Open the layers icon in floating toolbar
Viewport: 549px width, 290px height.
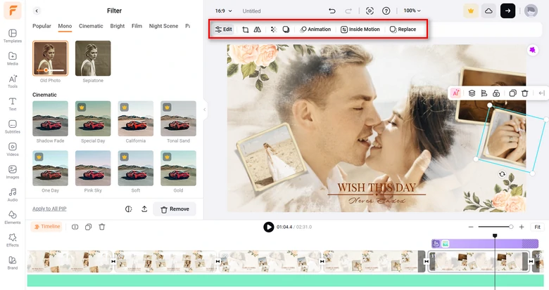tap(472, 93)
